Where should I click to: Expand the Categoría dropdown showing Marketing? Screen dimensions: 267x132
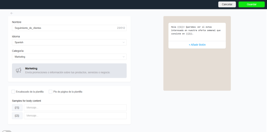coord(69,57)
